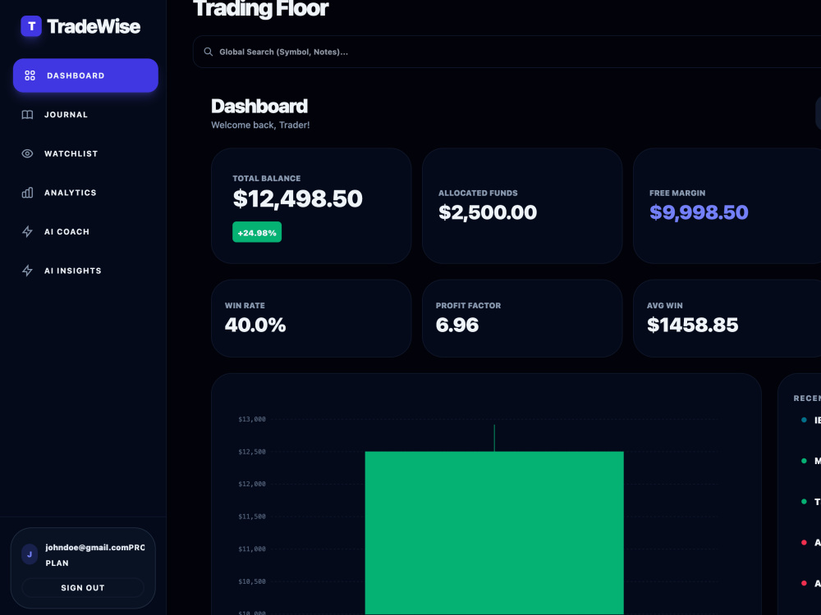Screen dimensions: 821x615
Task: Click the AI Insights lightning icon
Action: pyautogui.click(x=27, y=271)
